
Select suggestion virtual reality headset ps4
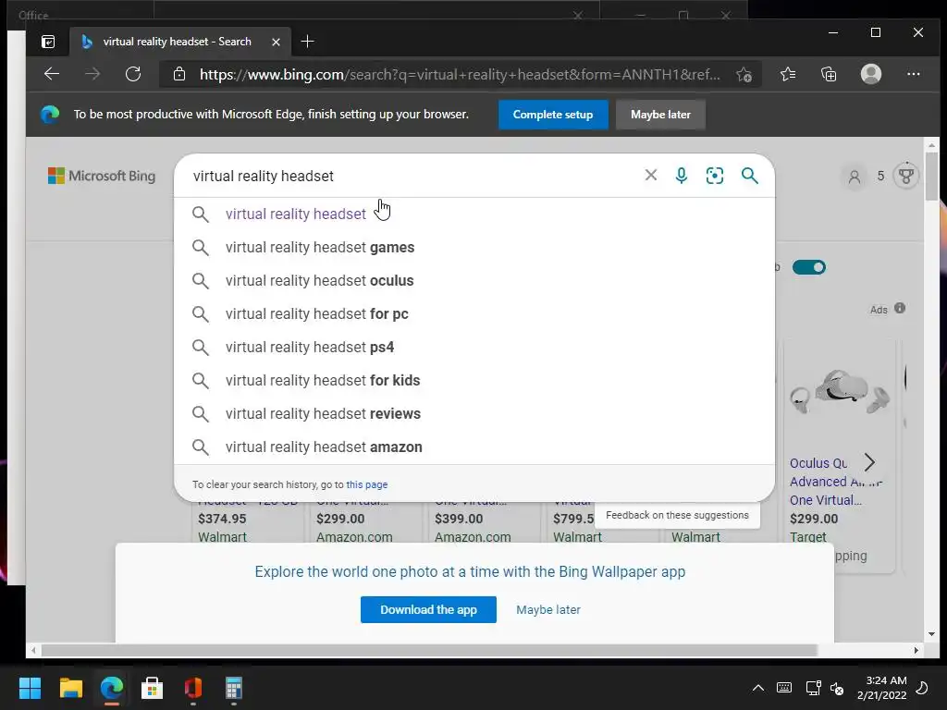click(474, 348)
